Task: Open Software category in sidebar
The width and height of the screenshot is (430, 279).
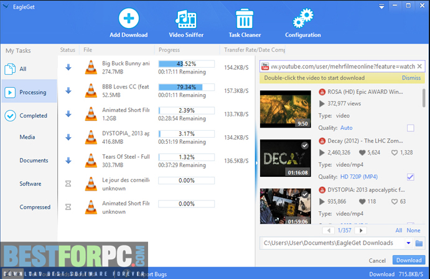Action: (30, 184)
